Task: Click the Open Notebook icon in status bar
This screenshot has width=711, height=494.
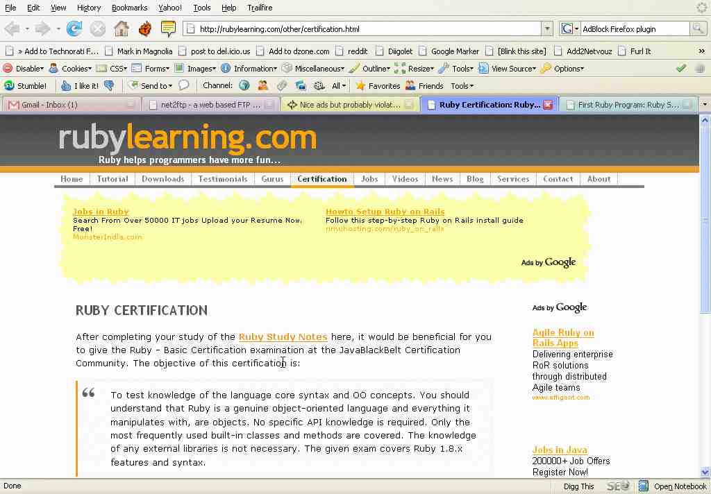Action: pos(644,486)
